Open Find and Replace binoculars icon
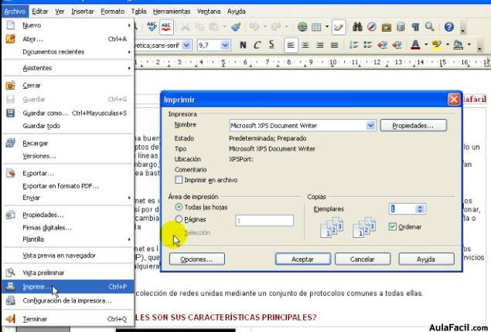Viewport: 491px width, 332px height. [357, 27]
